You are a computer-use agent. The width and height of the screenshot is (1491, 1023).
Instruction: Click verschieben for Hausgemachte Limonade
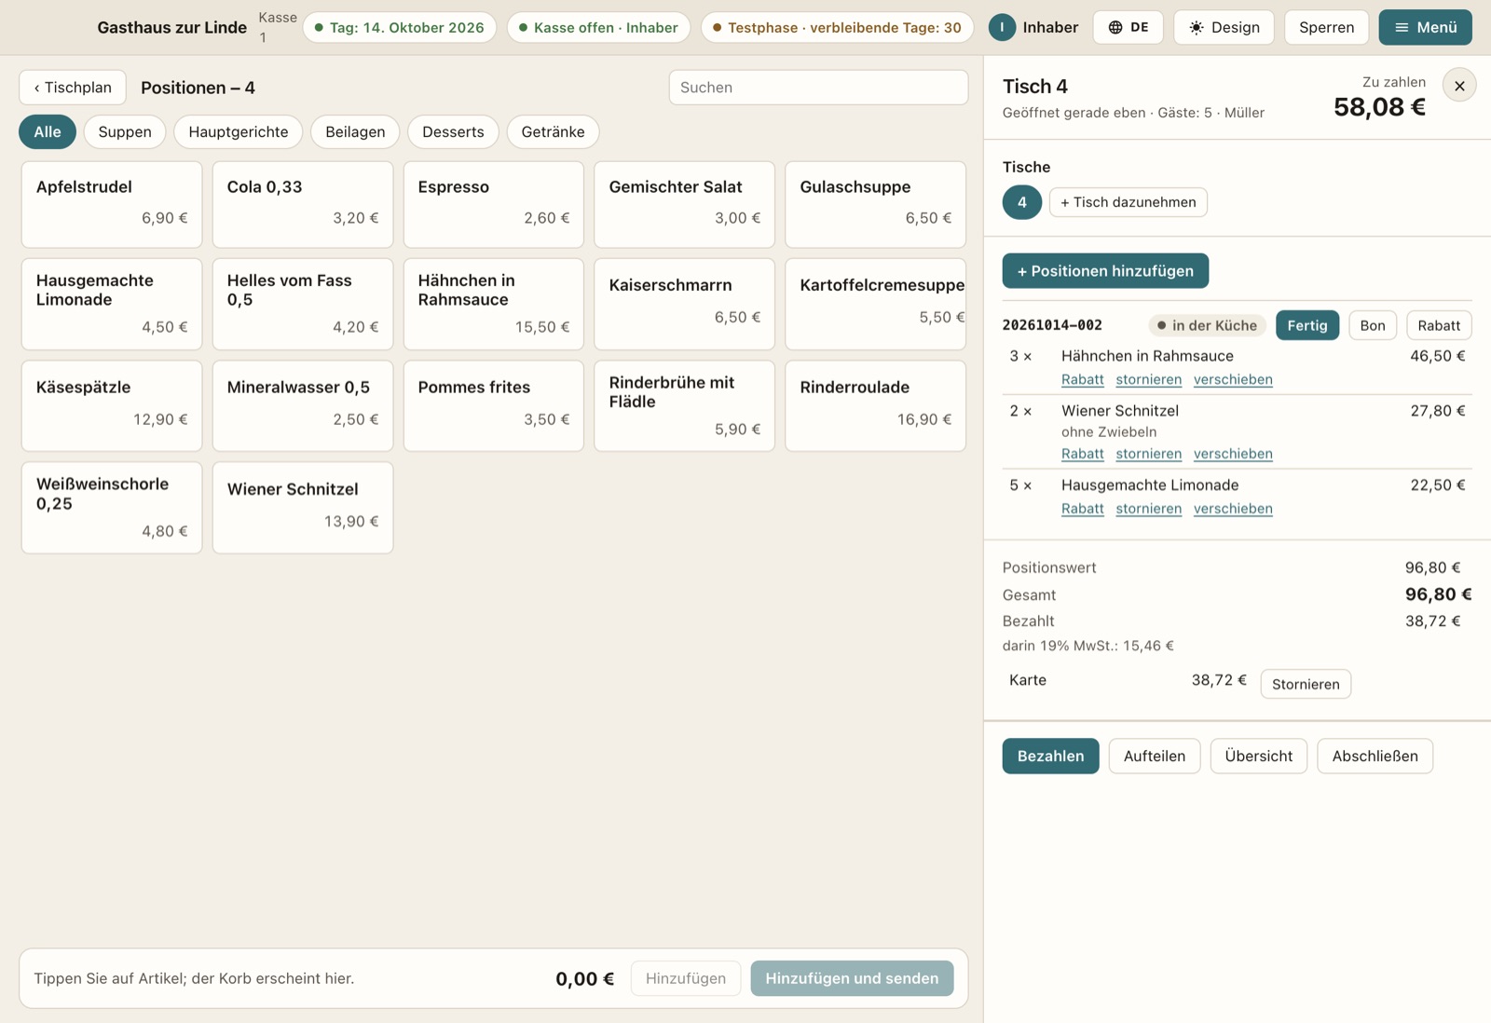click(x=1232, y=509)
